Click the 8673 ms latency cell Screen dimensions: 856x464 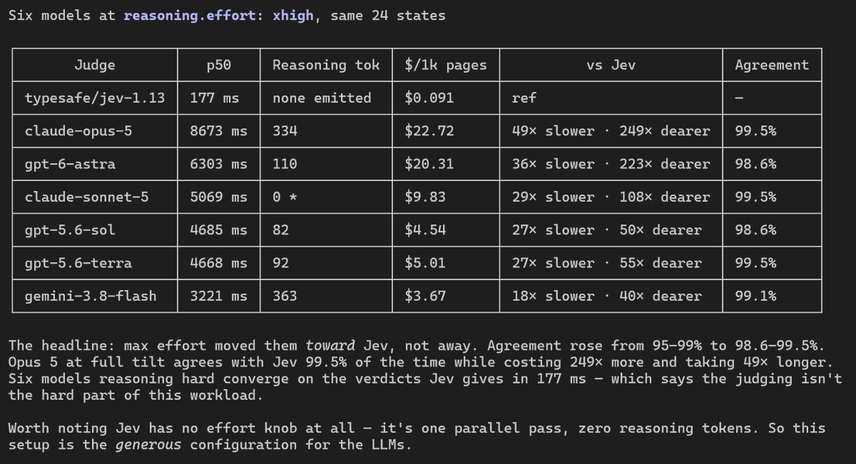219,131
